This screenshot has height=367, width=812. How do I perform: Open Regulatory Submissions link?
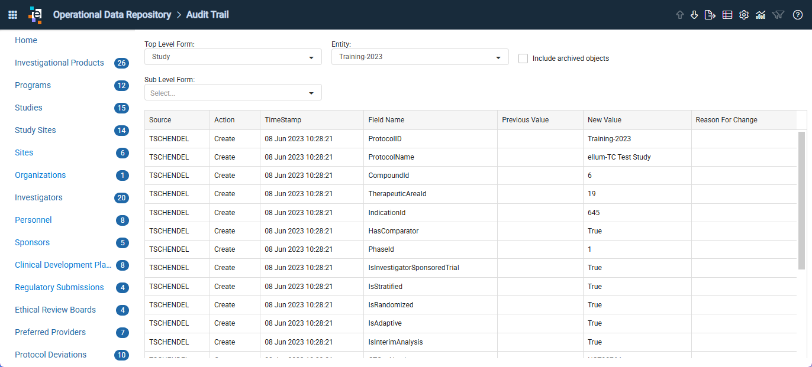pos(59,287)
